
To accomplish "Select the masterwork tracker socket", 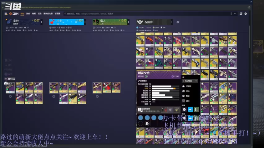I will tap(177, 110).
